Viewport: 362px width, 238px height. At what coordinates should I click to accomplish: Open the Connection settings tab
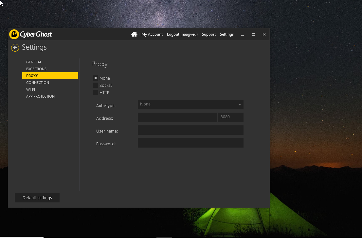pyautogui.click(x=50, y=82)
